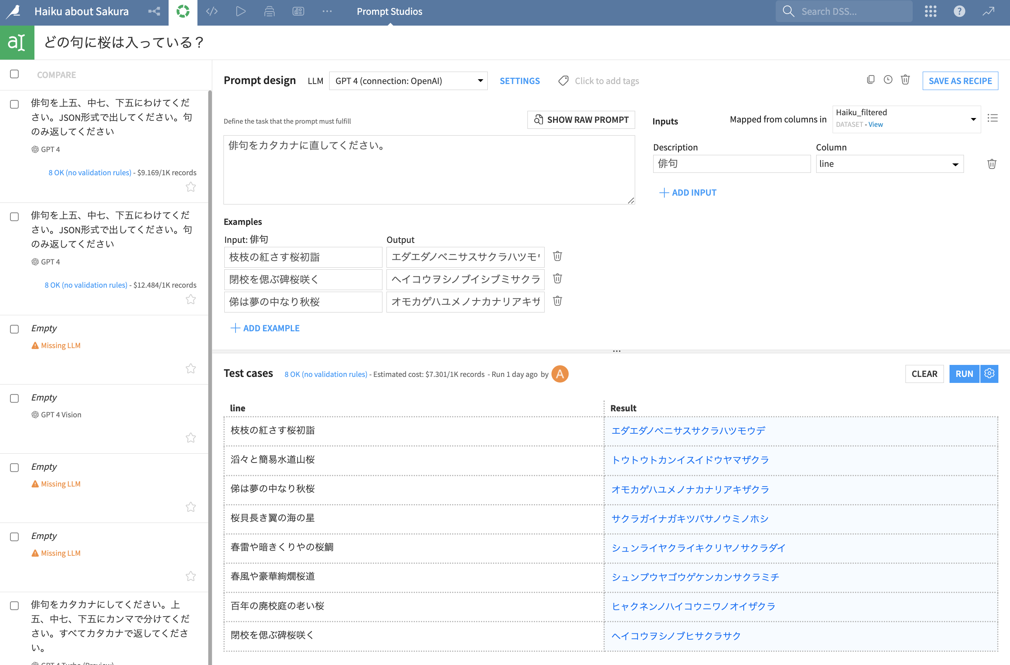1010x665 pixels.
Task: Open the line Column dropdown
Action: [x=889, y=164]
